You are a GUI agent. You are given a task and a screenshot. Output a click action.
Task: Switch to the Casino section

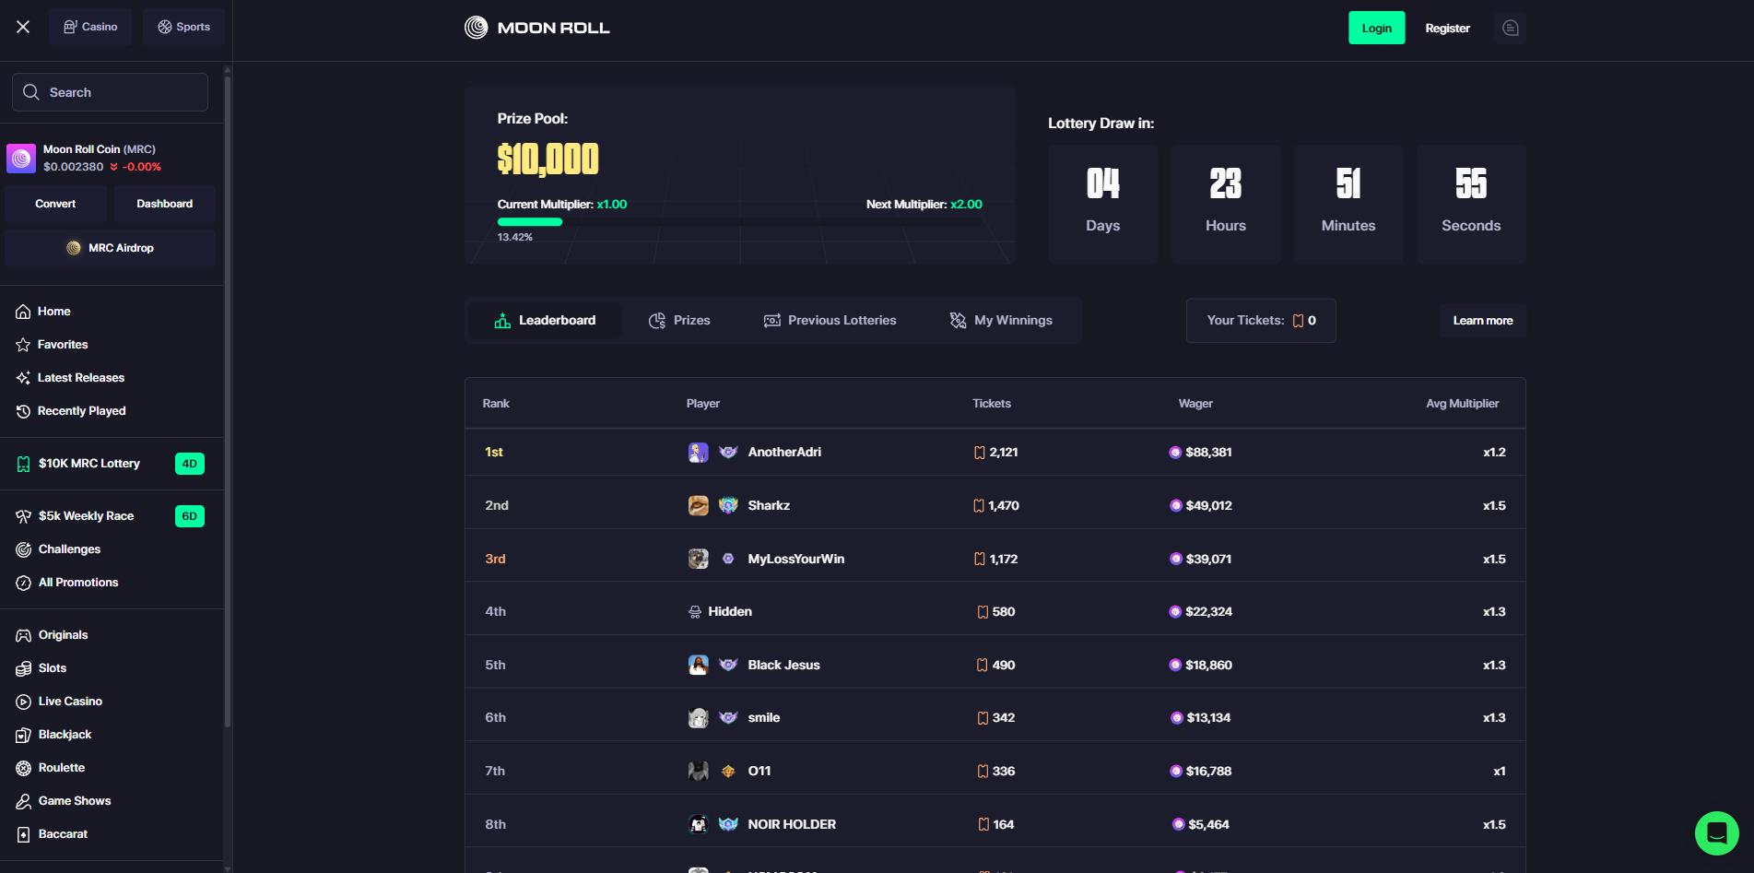[90, 27]
